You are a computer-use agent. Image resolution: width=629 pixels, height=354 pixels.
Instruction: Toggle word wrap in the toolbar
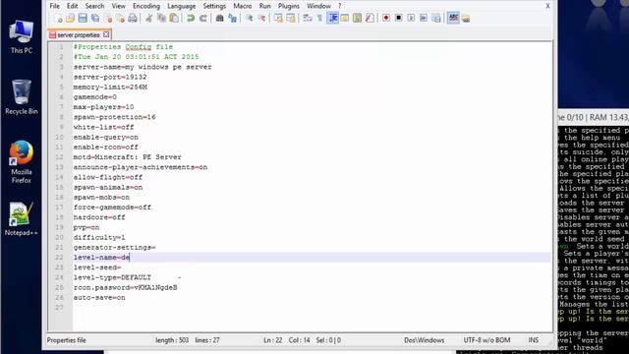308,18
